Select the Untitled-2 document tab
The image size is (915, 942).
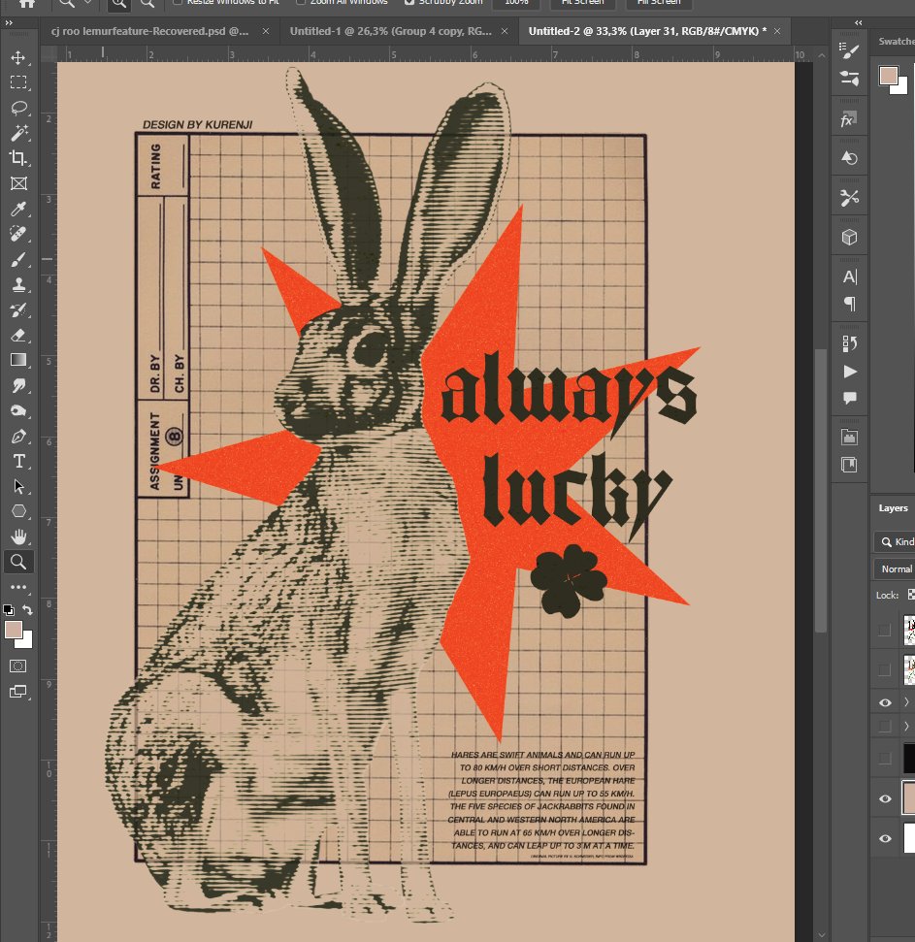(647, 31)
